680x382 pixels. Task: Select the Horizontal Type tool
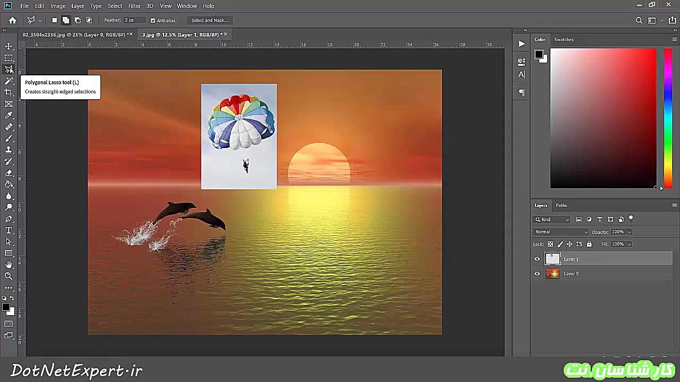tap(8, 230)
